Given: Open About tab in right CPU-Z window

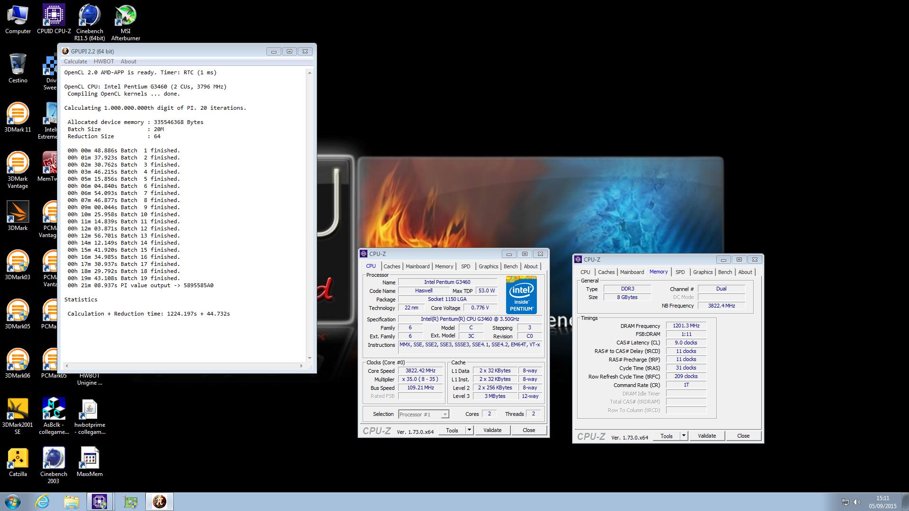Looking at the screenshot, I should (745, 272).
